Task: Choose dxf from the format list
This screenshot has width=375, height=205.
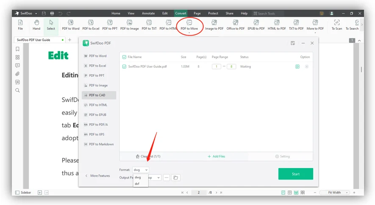Action: pos(137,184)
